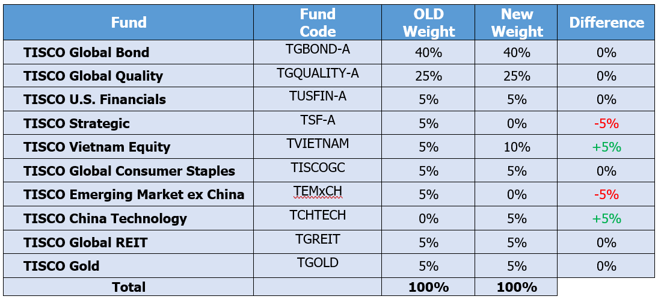Viewport: 658px width, 299px height.
Task: Select green +5% in Vietnam Equity row
Action: tap(606, 147)
